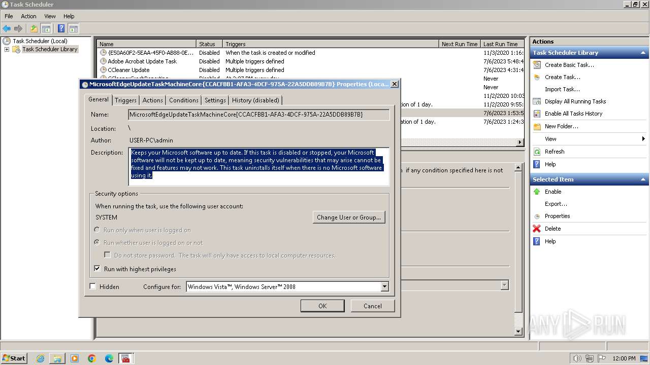Open the Configure for dropdown
This screenshot has height=365, width=650.
[384, 287]
